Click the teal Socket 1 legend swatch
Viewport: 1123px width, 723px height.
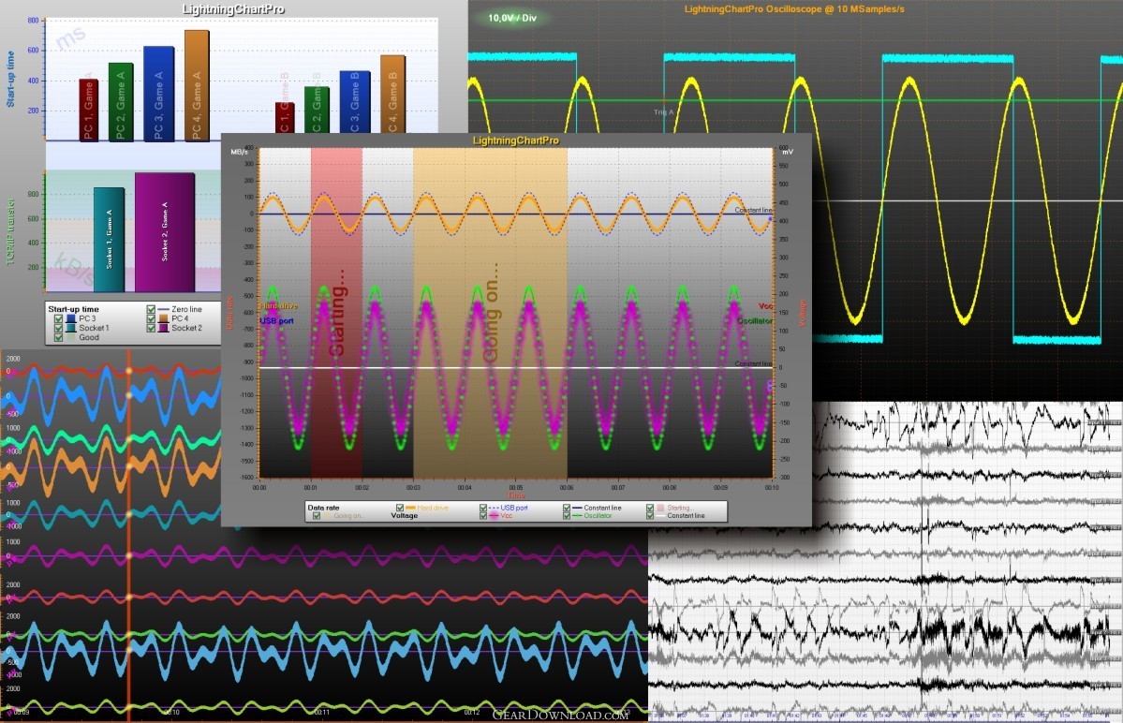pos(71,329)
